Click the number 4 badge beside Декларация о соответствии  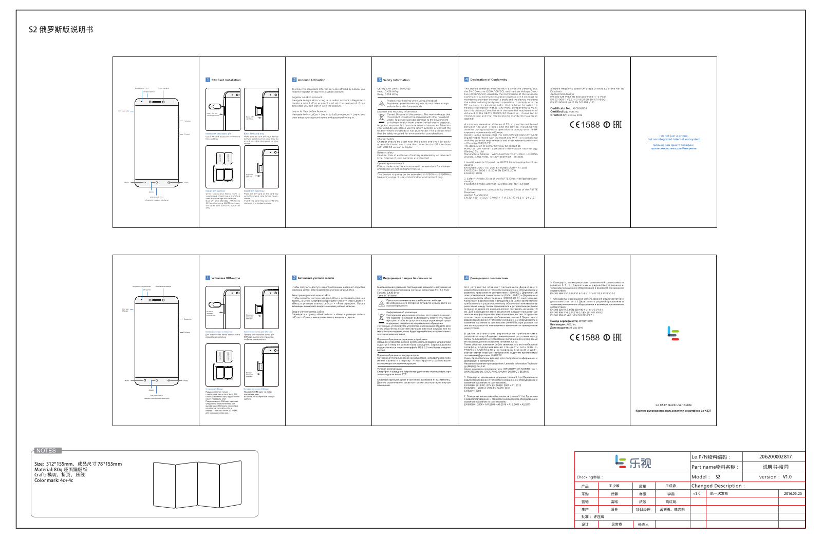pyautogui.click(x=466, y=278)
